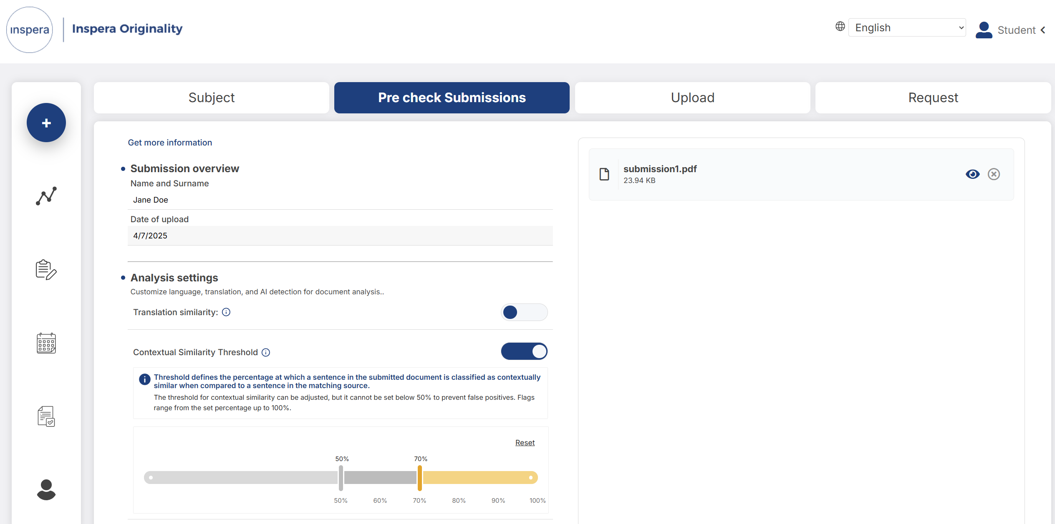Image resolution: width=1055 pixels, height=524 pixels.
Task: Click the 100% slider scale label
Action: [538, 501]
